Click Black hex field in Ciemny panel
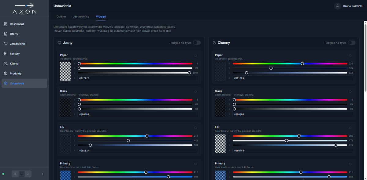 [293, 114]
